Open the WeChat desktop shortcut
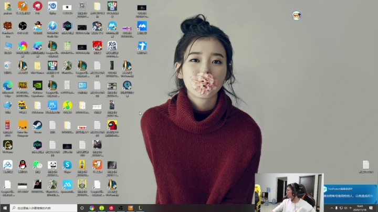The width and height of the screenshot is (378, 212). [x=38, y=165]
